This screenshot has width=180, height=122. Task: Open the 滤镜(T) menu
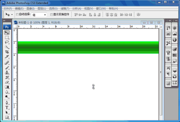click(x=65, y=9)
